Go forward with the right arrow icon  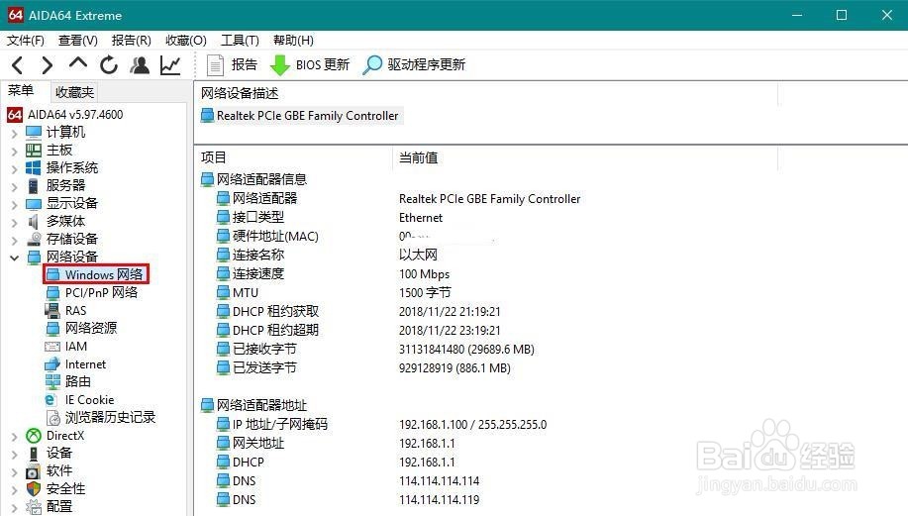(x=47, y=64)
